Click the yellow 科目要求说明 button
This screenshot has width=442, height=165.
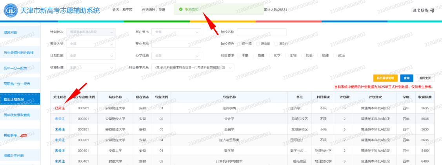click(x=386, y=78)
